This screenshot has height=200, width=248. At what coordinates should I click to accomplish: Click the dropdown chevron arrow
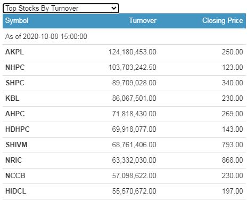click(x=113, y=8)
